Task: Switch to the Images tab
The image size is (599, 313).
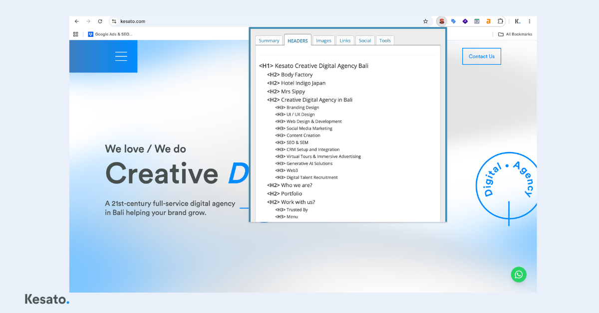Action: (323, 40)
